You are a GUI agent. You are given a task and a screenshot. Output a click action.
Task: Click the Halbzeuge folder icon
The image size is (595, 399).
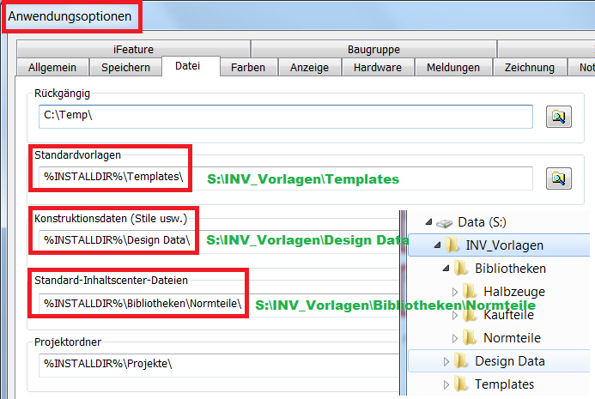point(470,291)
